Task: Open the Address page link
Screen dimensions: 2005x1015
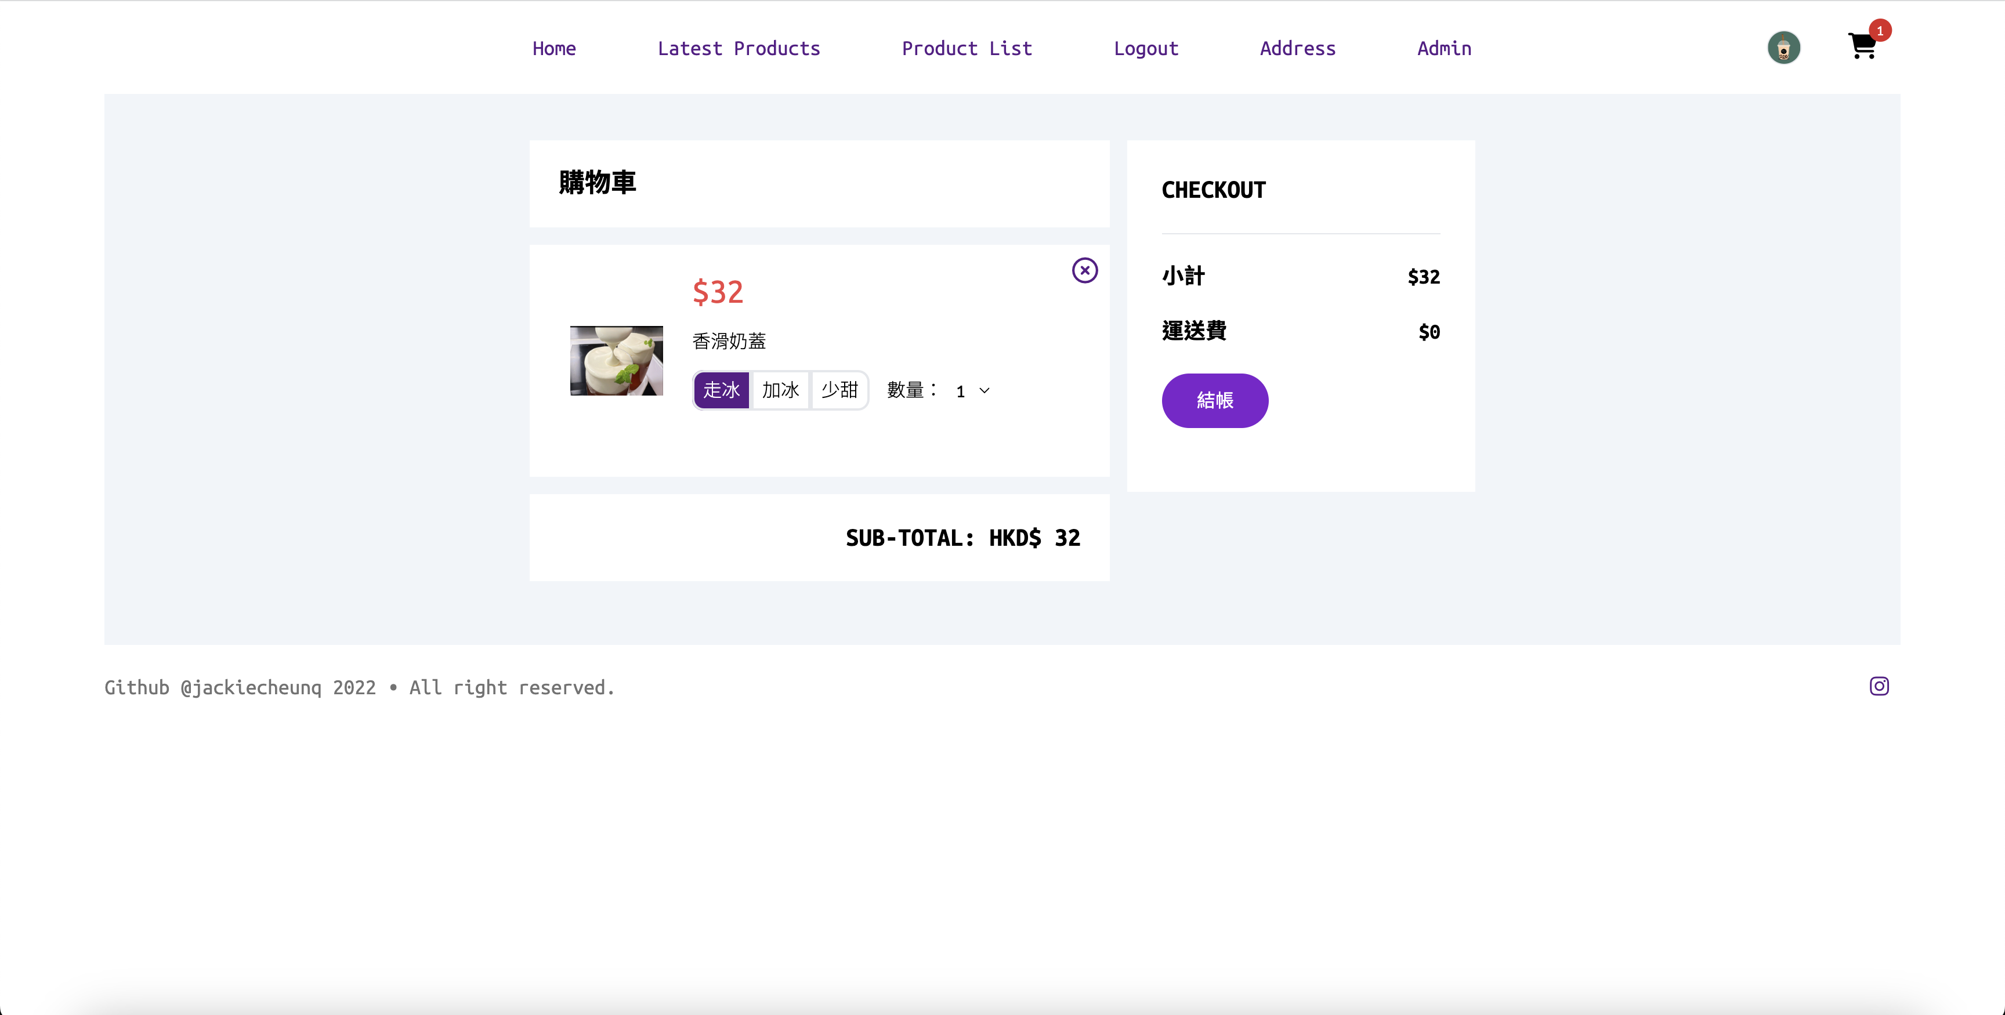Action: (x=1297, y=48)
